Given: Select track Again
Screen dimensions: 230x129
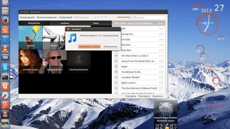Looking at the screenshot, I should (139, 67).
